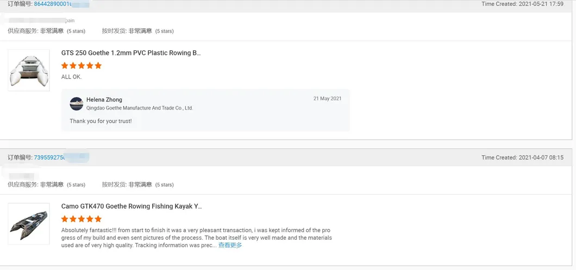Open Camo GTK470 Goethe Fishing Kayak title
This screenshot has width=576, height=270.
(132, 207)
